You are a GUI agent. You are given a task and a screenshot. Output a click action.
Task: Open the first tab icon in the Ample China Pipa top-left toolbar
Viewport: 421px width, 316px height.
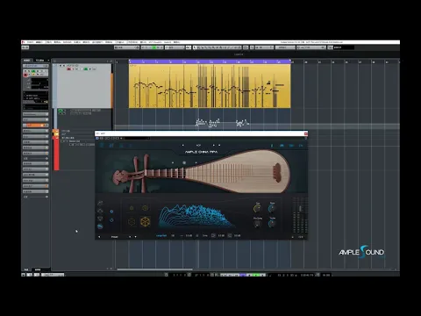click(x=102, y=145)
